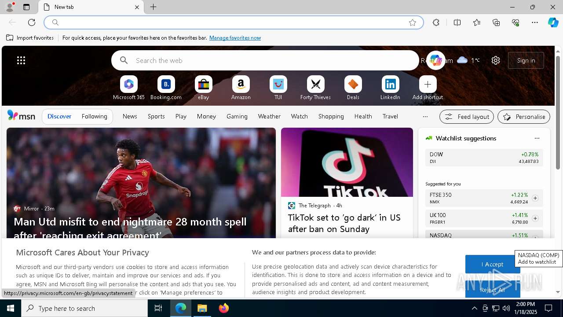Open Browser essentials icon
The image size is (563, 317).
coord(515,22)
